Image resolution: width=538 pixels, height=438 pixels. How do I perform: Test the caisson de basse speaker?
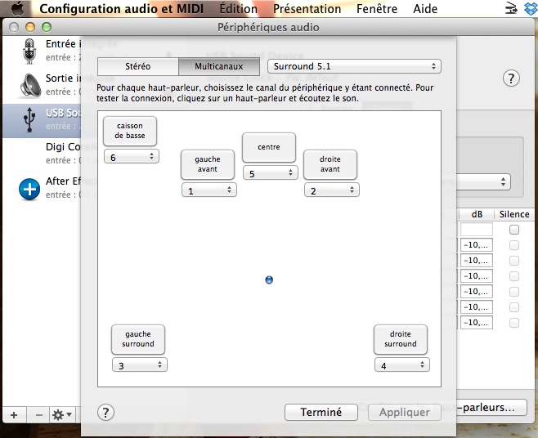[x=130, y=131]
